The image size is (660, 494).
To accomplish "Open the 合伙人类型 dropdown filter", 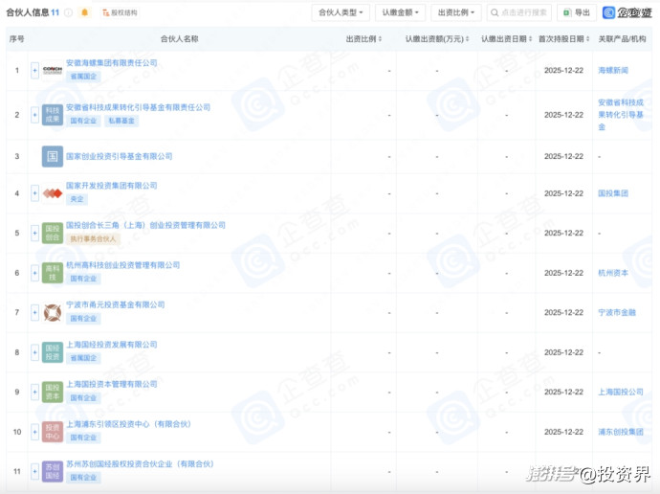I will tap(340, 12).
